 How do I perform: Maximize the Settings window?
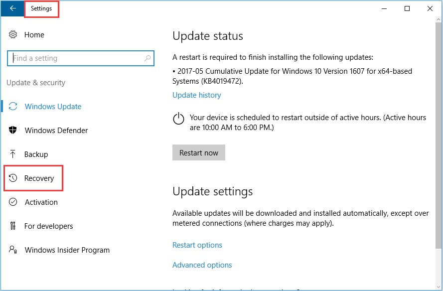click(407, 8)
